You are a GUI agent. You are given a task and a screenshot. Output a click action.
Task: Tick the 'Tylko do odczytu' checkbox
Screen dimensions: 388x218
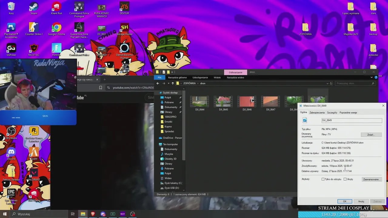pyautogui.click(x=323, y=179)
